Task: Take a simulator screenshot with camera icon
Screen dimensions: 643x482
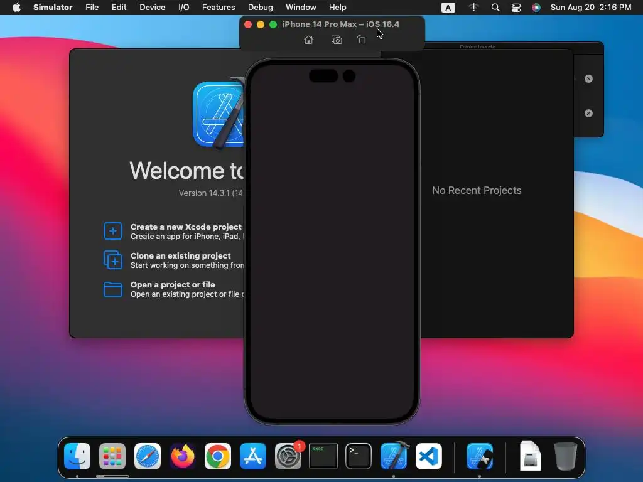Action: (x=337, y=40)
